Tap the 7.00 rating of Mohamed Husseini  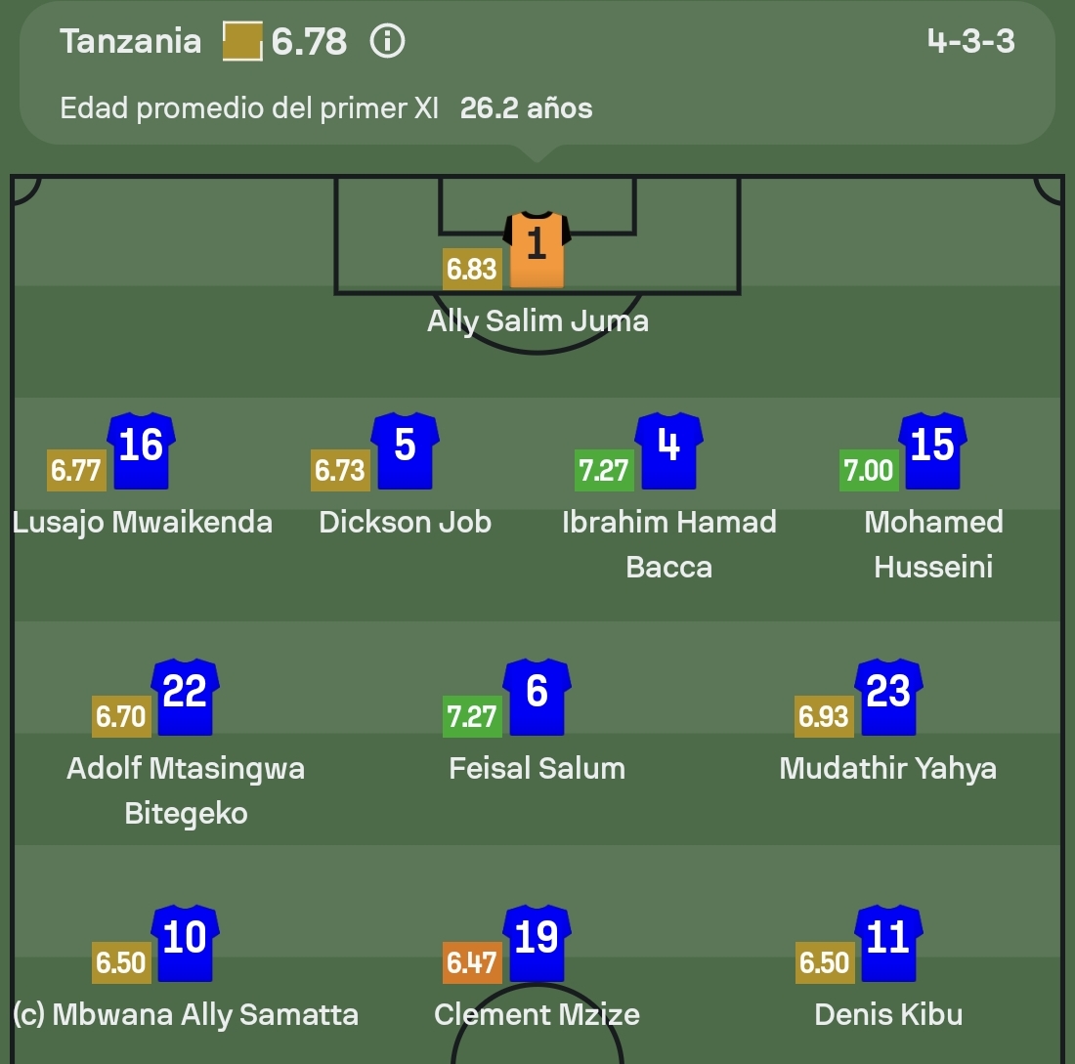click(x=868, y=471)
